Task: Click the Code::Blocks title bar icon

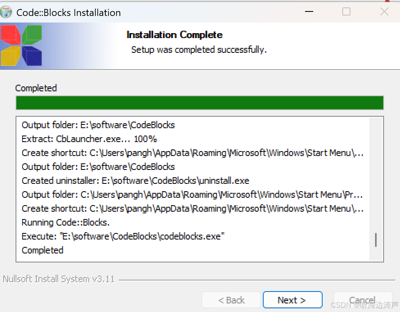Action: 6,12
